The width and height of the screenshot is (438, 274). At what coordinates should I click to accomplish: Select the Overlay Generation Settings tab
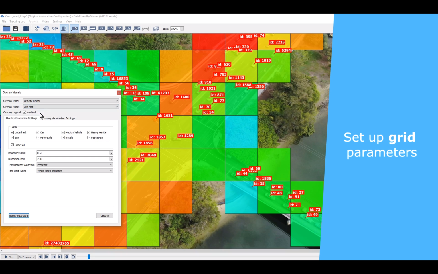22,118
